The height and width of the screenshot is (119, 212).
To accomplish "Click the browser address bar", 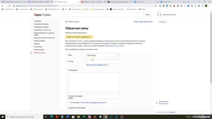I will tap(84, 6).
